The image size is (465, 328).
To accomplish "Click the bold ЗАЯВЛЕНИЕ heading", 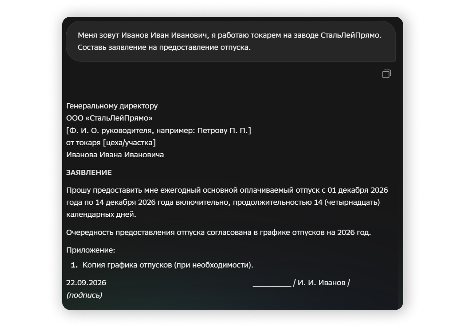I will tap(89, 173).
